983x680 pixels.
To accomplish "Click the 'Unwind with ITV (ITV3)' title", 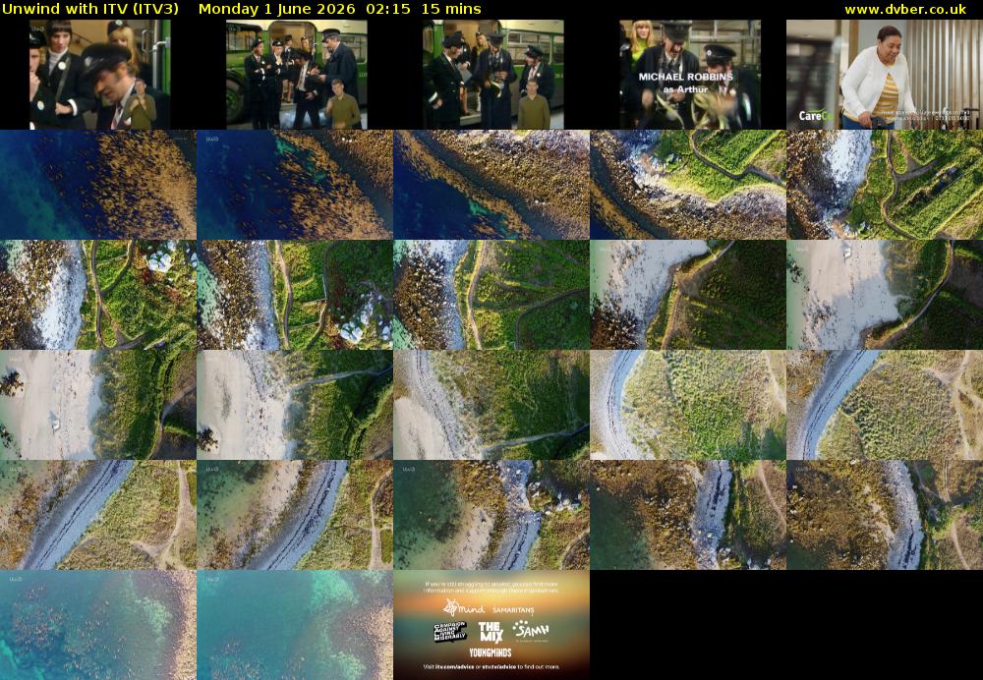I will click(90, 9).
